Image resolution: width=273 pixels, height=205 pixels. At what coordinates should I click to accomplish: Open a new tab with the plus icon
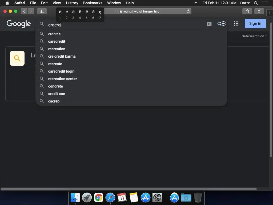[270, 13]
